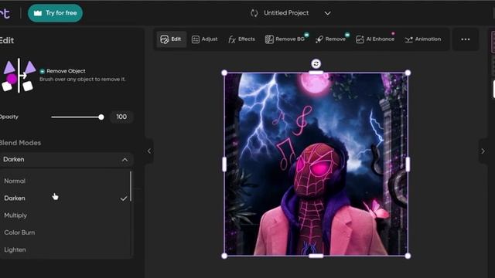Image resolution: width=495 pixels, height=278 pixels.
Task: Expand the Untitled Project dropdown arrow
Action: coord(328,13)
